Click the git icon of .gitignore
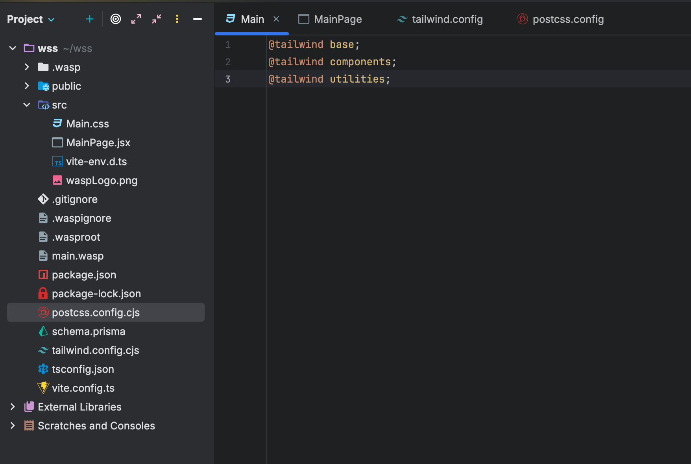 [43, 199]
